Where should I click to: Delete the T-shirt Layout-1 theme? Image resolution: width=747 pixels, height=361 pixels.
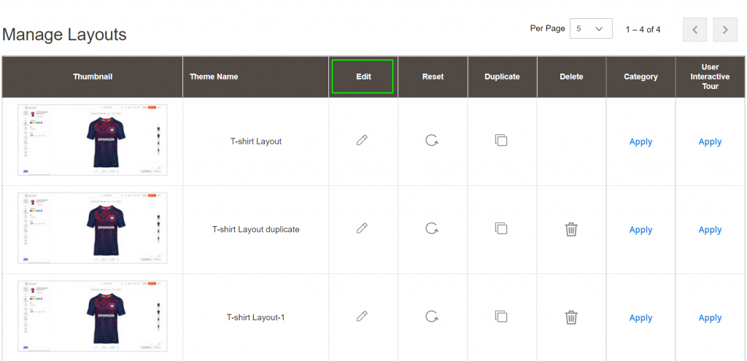coord(571,317)
